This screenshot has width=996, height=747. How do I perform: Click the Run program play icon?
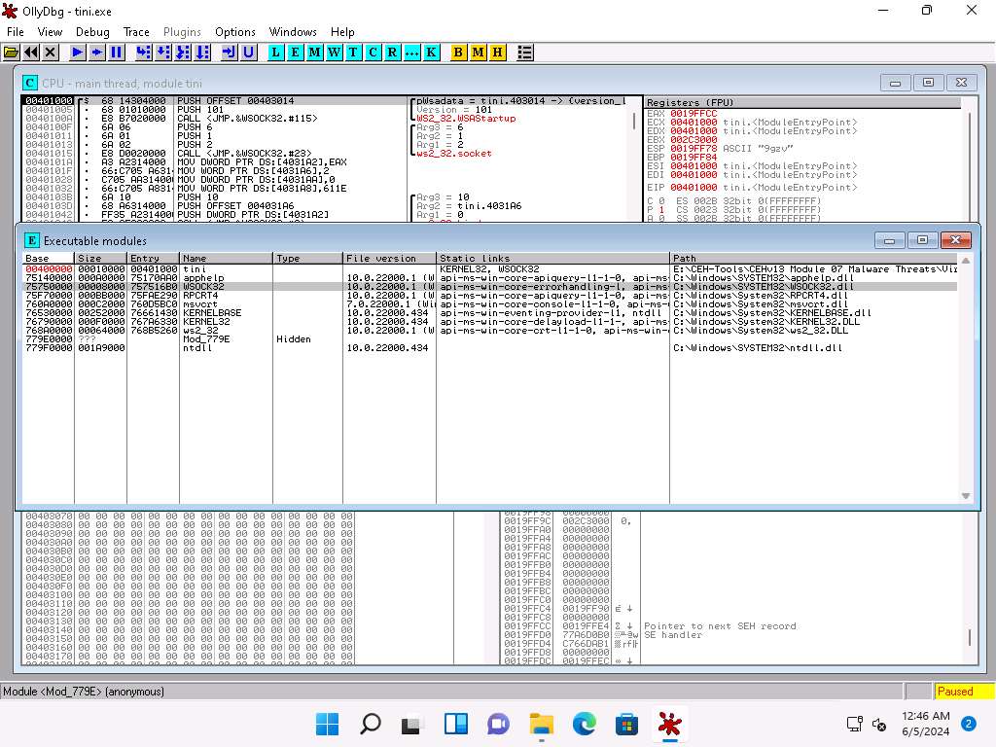coord(77,52)
